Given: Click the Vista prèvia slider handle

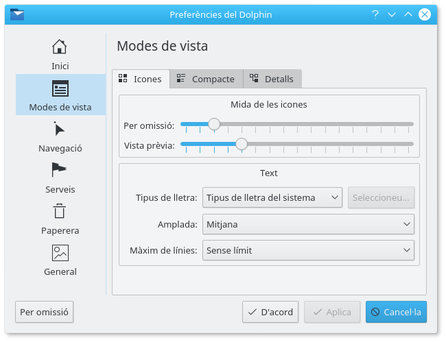Looking at the screenshot, I should 242,144.
